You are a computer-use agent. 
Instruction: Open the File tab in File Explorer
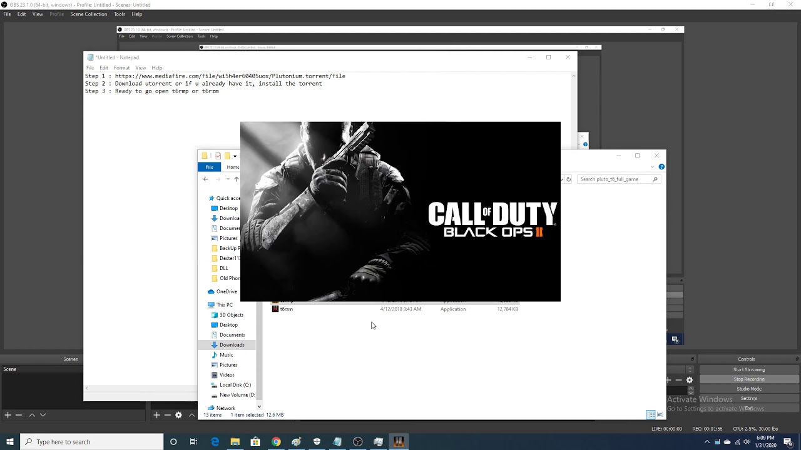point(210,167)
